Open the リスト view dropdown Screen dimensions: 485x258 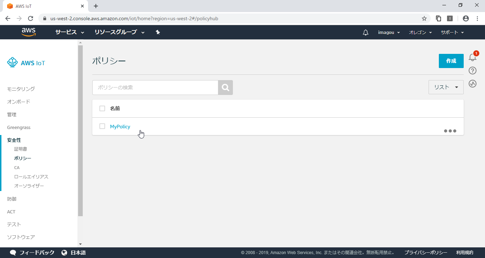coord(446,87)
